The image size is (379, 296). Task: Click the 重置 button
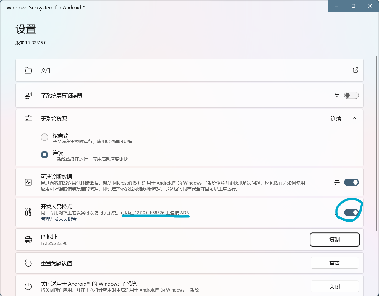[x=335, y=263]
